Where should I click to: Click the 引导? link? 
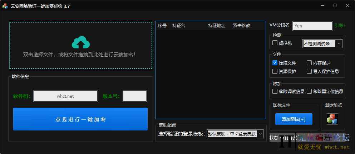pos(339,26)
